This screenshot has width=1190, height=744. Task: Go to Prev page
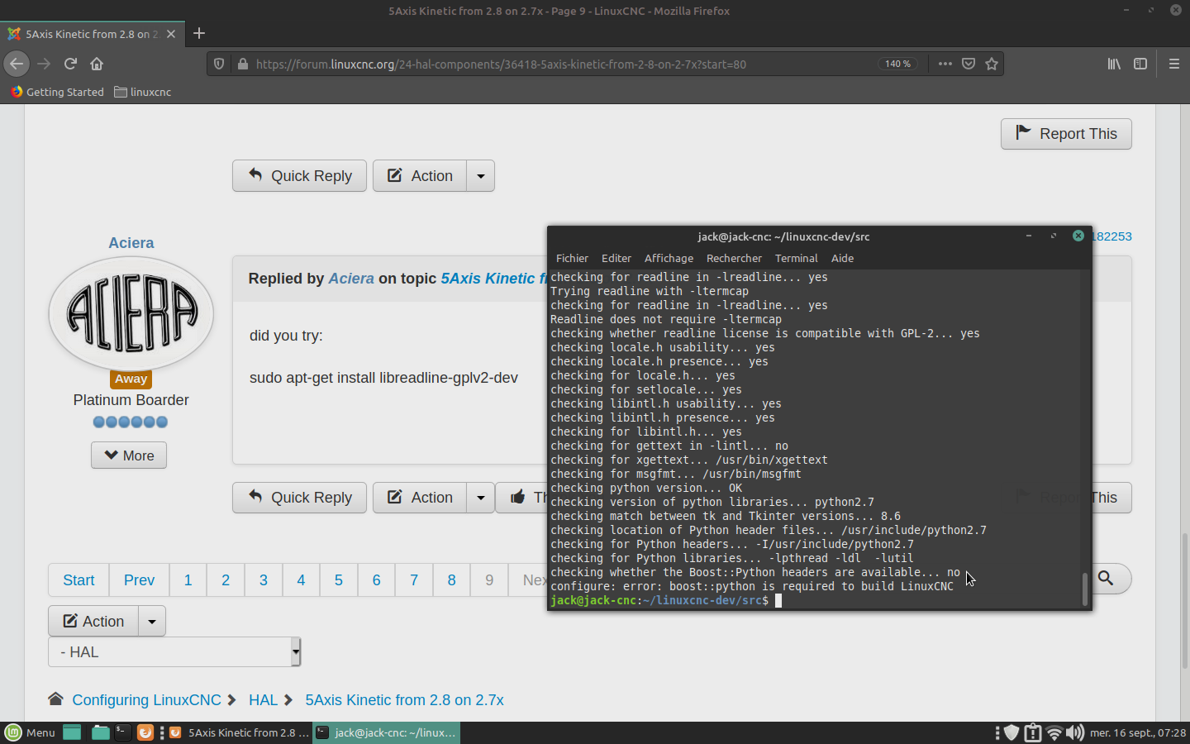pos(139,580)
